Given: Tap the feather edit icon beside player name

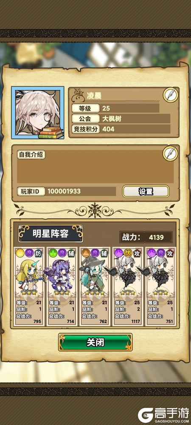Looking at the screenshot, I should pyautogui.click(x=171, y=95).
